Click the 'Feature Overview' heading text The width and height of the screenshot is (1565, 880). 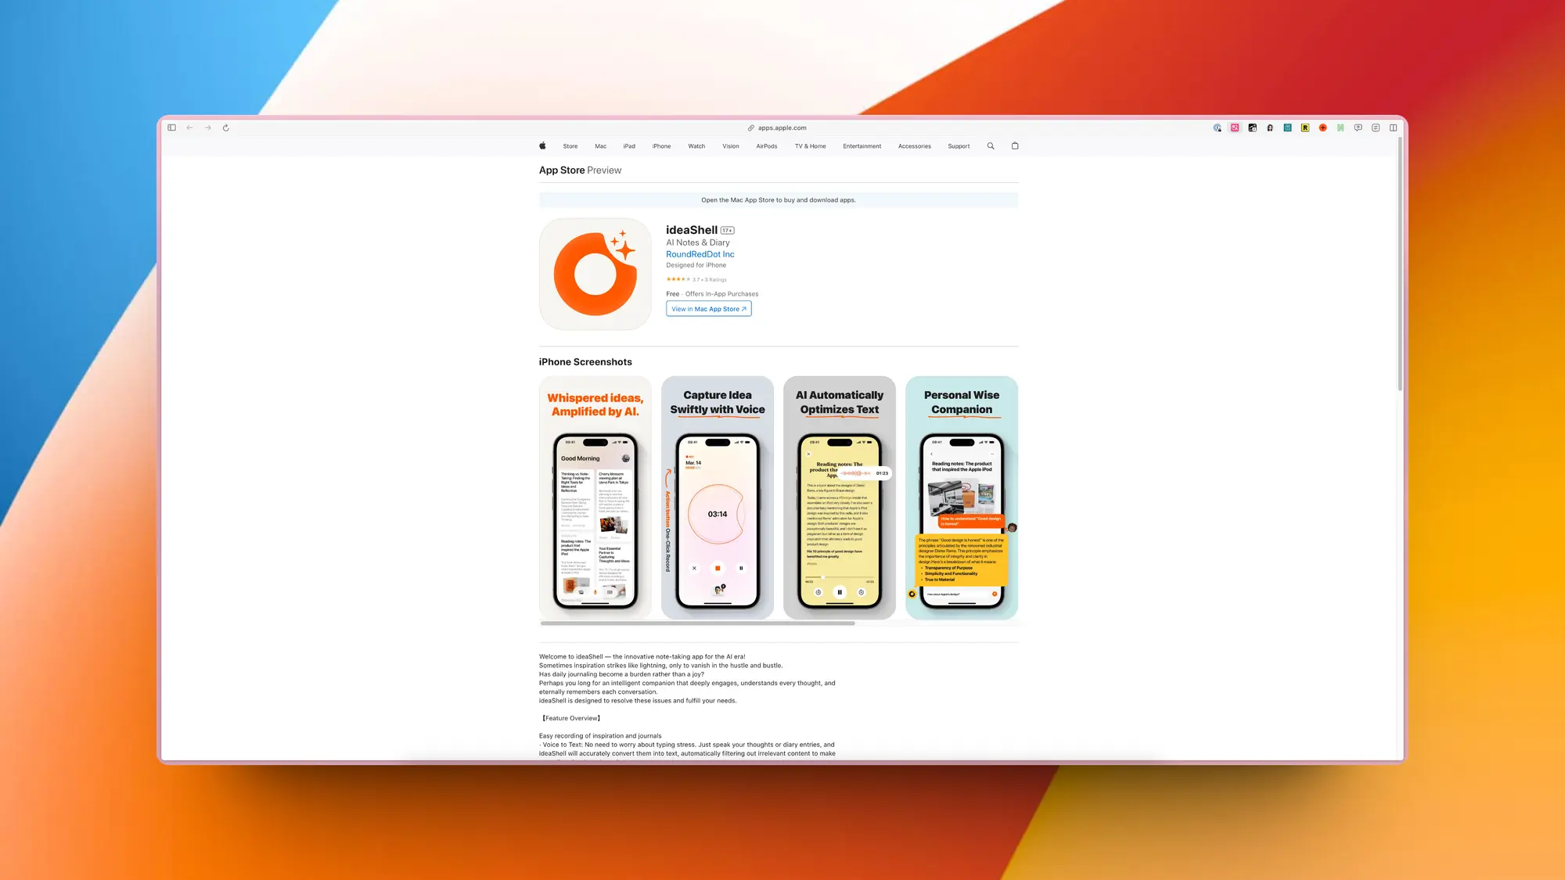coord(571,718)
